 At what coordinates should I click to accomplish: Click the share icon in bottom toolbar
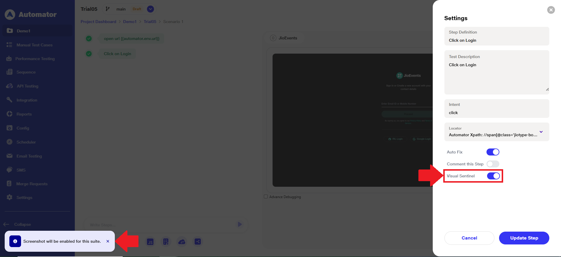pos(198,242)
